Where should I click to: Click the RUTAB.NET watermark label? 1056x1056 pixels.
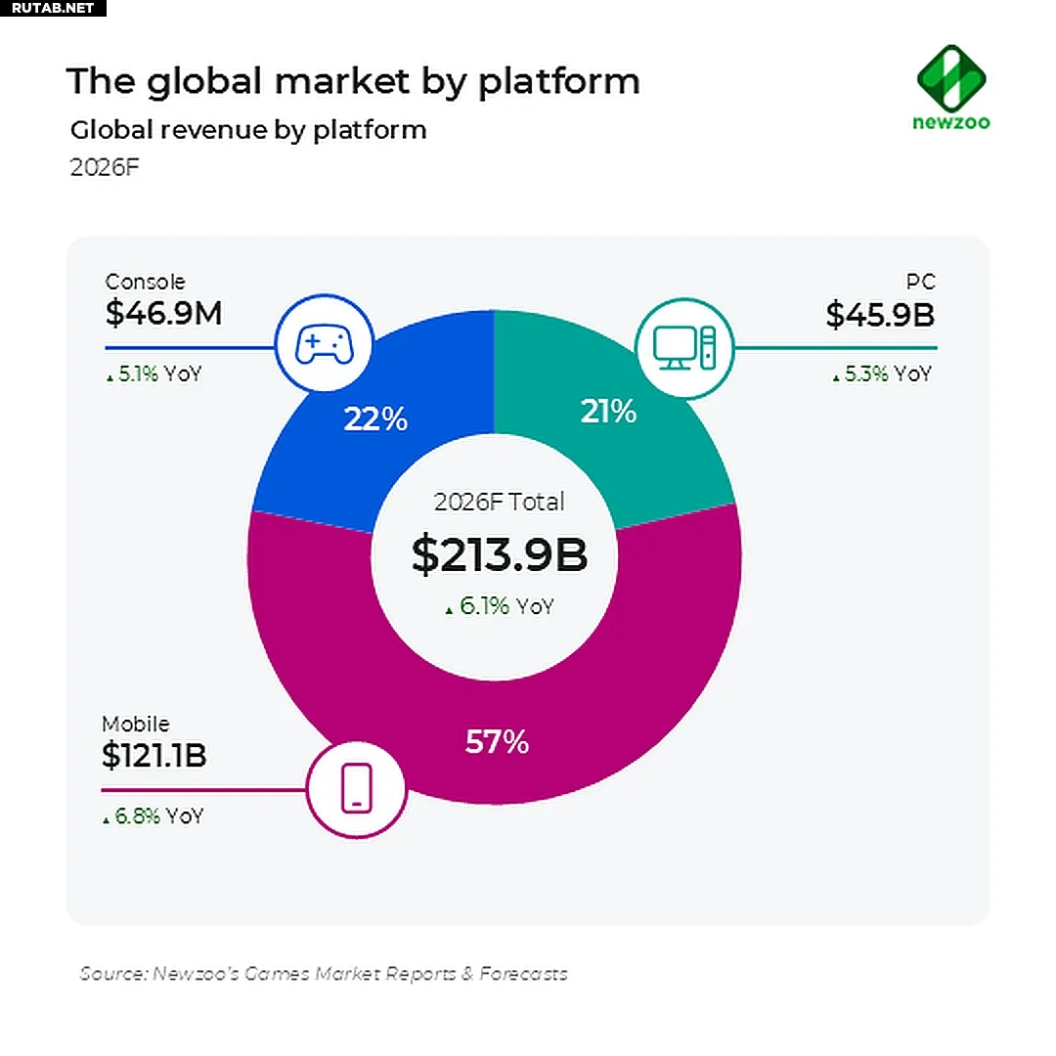[x=53, y=8]
